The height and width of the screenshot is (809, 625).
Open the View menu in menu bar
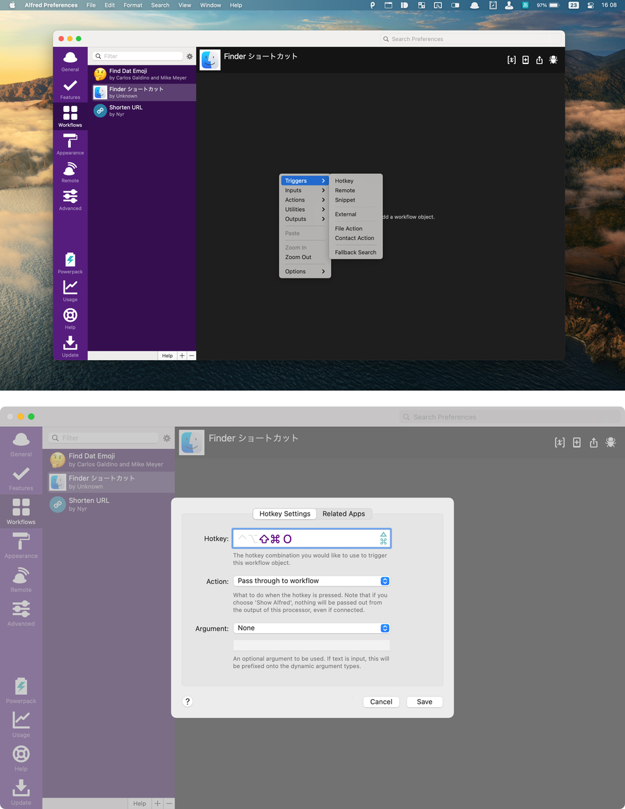click(x=185, y=5)
